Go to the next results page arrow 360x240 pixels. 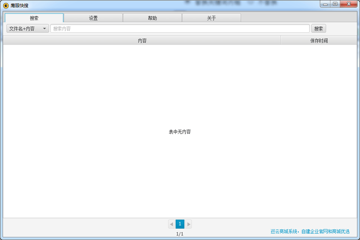pyautogui.click(x=189, y=224)
